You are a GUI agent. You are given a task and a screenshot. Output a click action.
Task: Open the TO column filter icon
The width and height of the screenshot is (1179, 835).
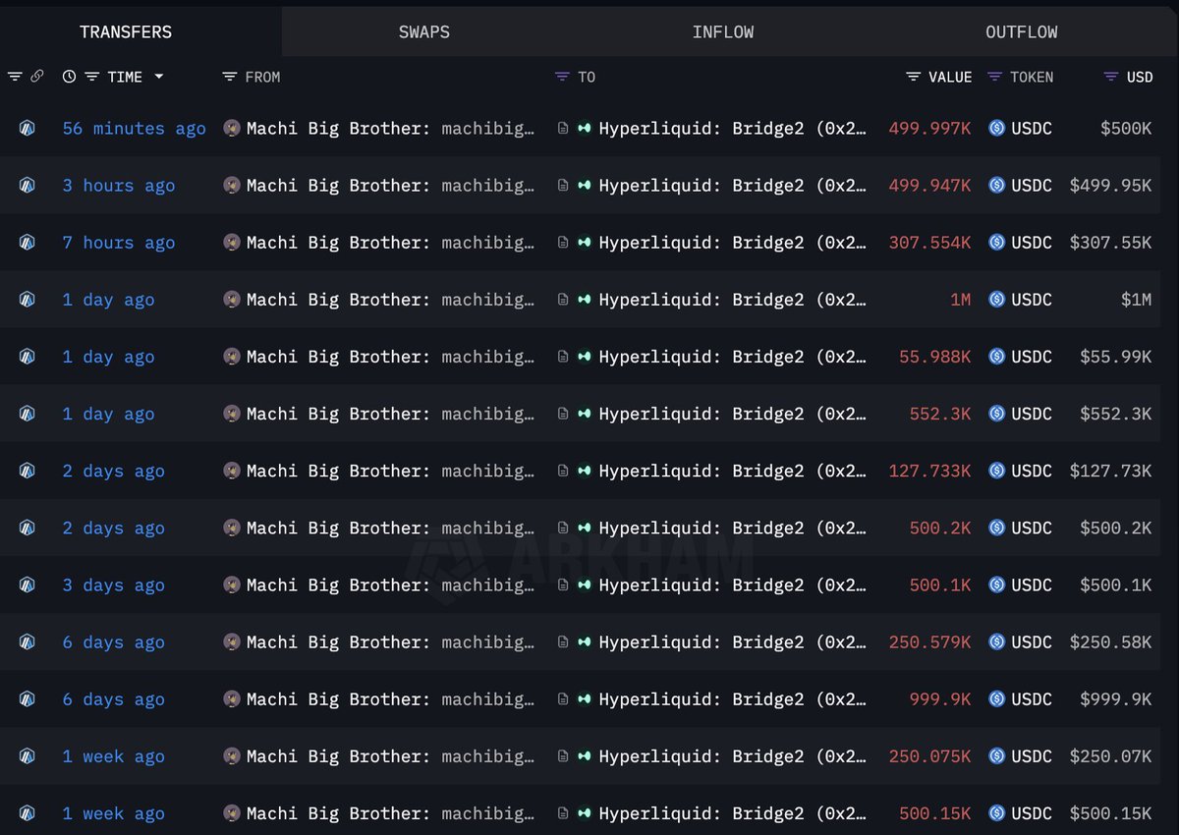562,77
